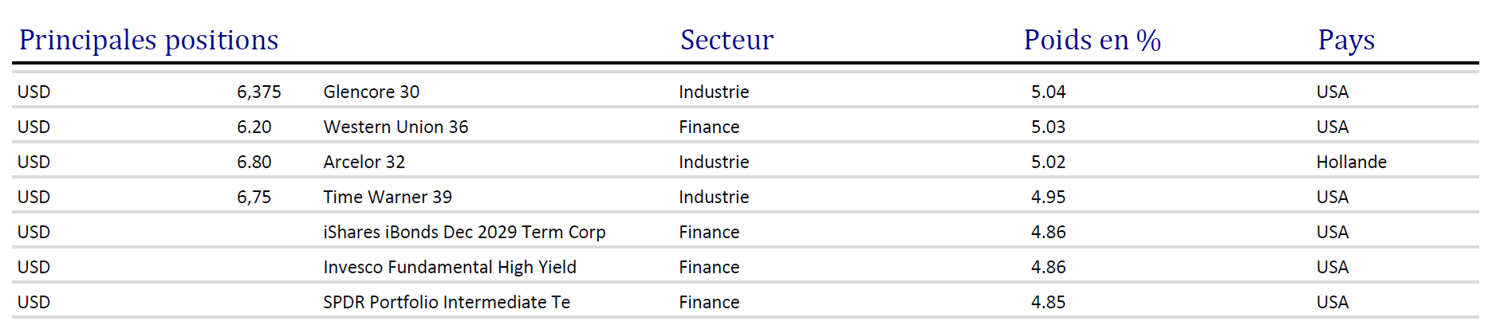Click the 4.85 weight value
Viewport: 1504px width, 333px height.
[x=1049, y=302]
